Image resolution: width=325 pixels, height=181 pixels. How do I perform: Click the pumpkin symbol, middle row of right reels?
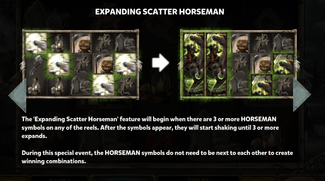click(261, 64)
